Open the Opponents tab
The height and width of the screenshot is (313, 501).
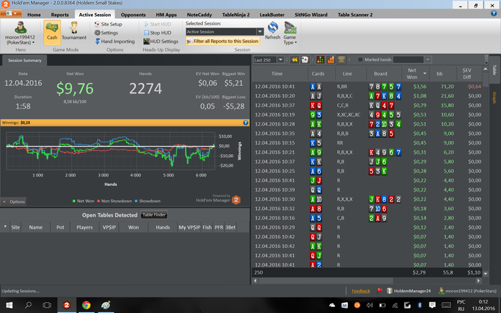pyautogui.click(x=133, y=15)
